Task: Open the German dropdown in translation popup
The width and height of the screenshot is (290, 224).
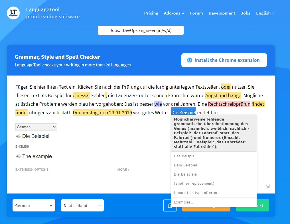Action: click(x=36, y=127)
